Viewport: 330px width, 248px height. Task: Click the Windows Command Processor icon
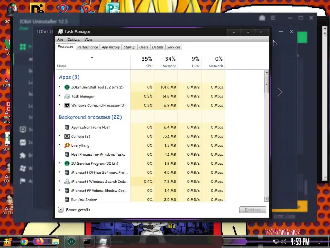point(67,106)
